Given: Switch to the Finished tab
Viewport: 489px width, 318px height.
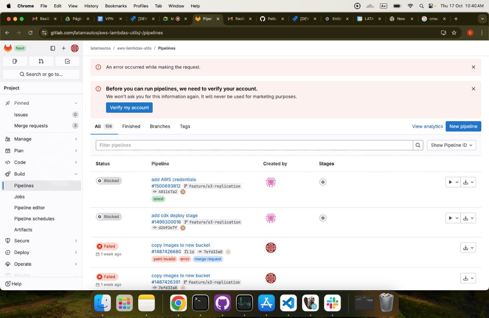Looking at the screenshot, I should tap(131, 127).
